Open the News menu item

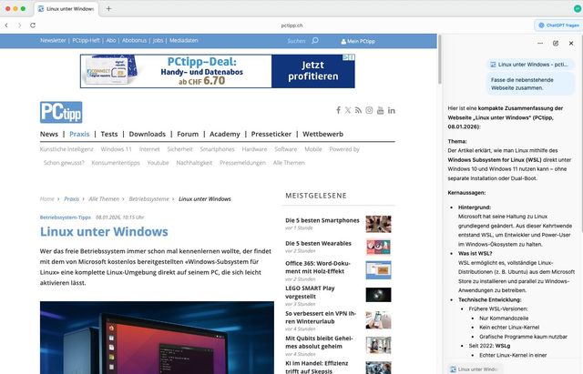49,134
